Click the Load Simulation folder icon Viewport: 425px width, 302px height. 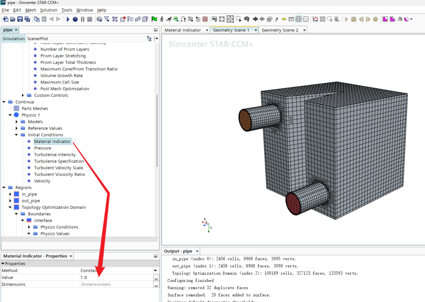[13, 19]
